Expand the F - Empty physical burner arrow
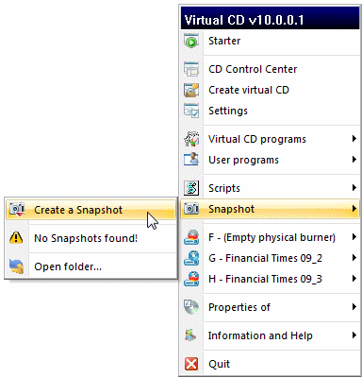362x378 pixels. coord(354,237)
